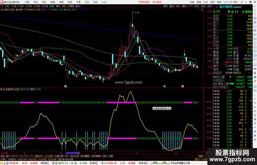Click the 统计 statistics button
The height and width of the screenshot is (165, 257).
(x=178, y=6)
